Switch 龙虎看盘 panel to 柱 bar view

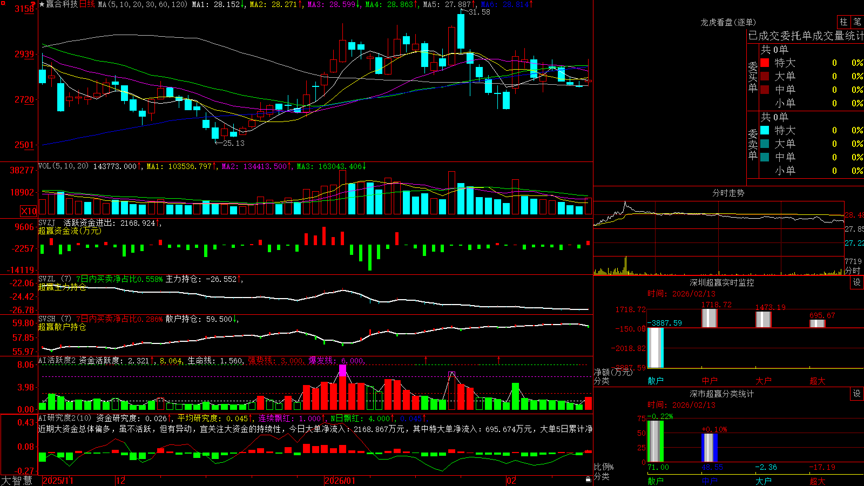click(x=843, y=22)
